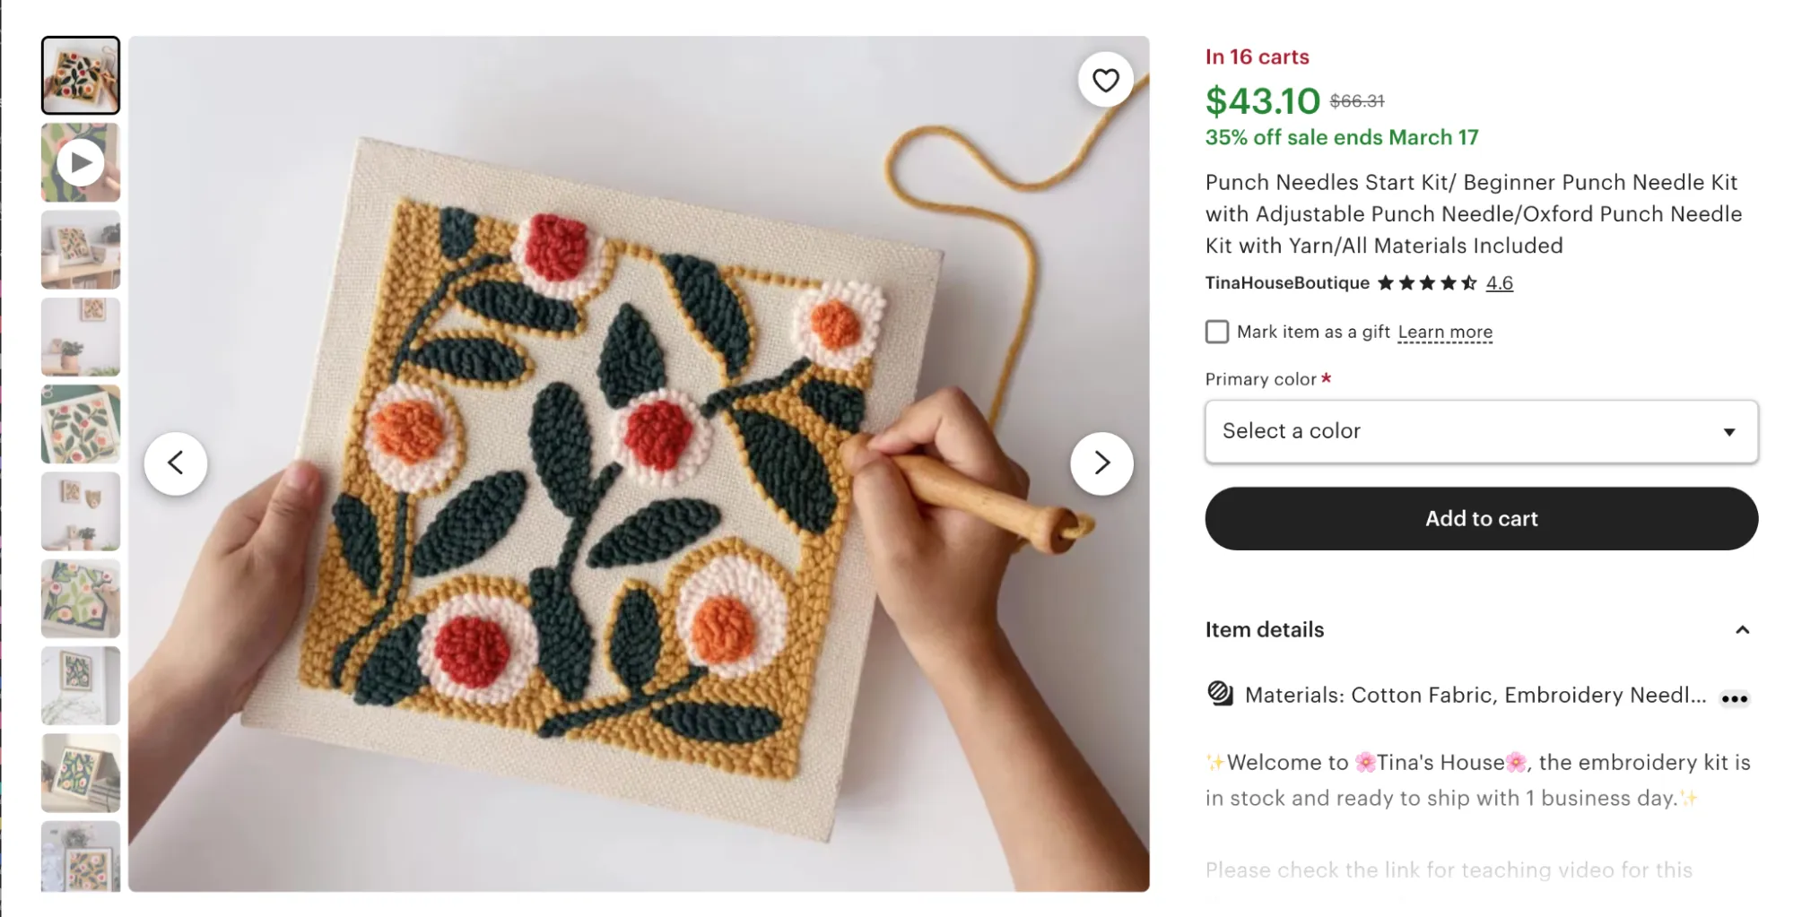
Task: Open the Select a color dropdown
Action: coord(1481,431)
